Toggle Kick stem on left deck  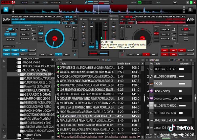pyautogui.click(x=7, y=55)
